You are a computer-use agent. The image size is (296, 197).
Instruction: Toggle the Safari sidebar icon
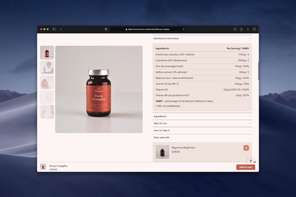(54, 29)
